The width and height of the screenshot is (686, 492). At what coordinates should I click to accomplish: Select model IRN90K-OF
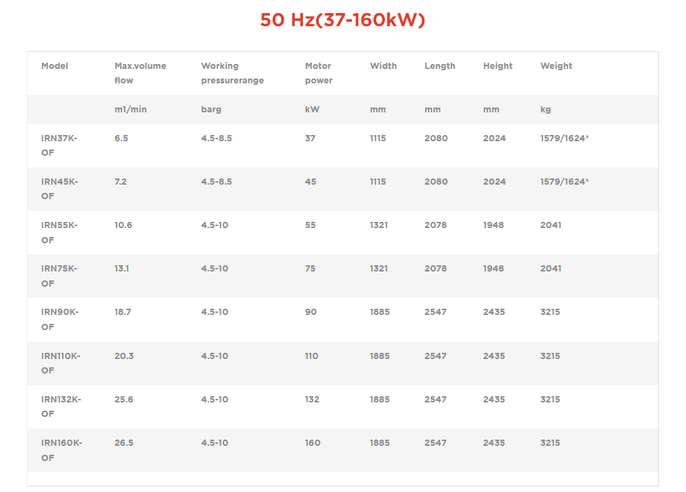pyautogui.click(x=60, y=320)
